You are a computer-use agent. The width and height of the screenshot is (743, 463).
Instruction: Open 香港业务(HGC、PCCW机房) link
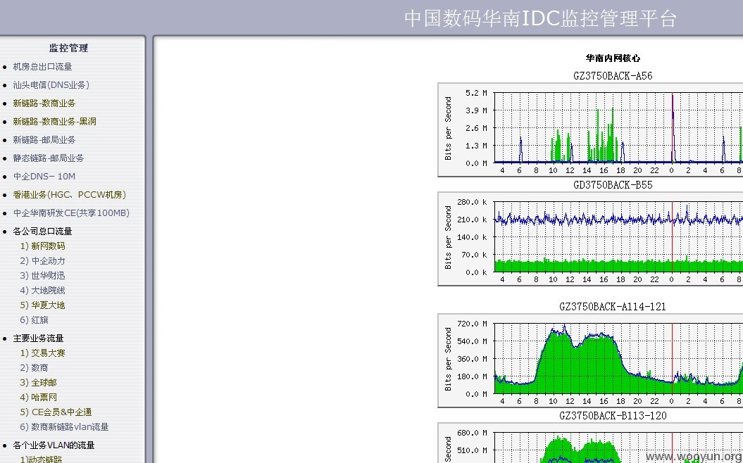69,195
